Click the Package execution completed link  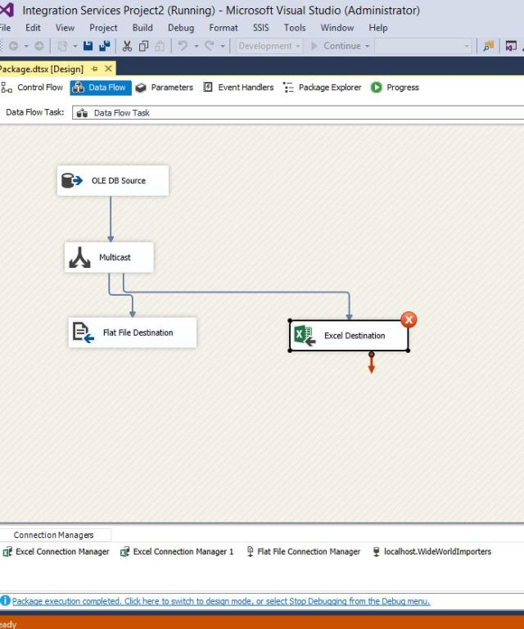click(x=221, y=601)
